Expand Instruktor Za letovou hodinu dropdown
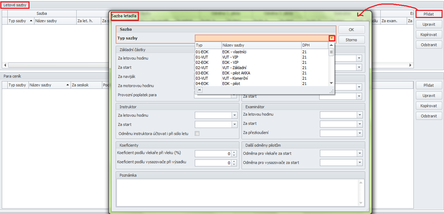The height and width of the screenshot is (214, 444). pos(235,115)
